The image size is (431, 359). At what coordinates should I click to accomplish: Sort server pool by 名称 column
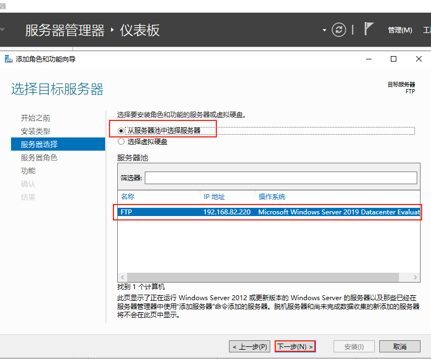(x=128, y=196)
